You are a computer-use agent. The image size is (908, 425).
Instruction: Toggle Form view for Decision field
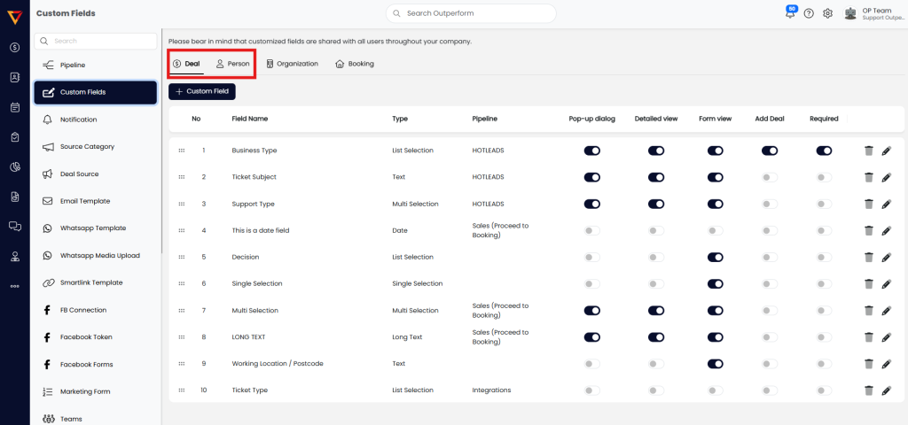click(x=716, y=257)
